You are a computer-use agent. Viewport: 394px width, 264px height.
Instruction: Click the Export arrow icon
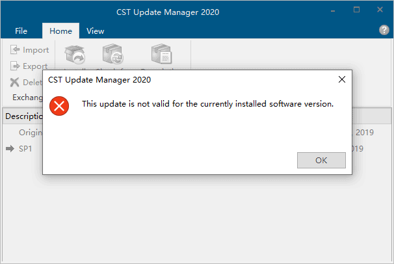click(15, 66)
